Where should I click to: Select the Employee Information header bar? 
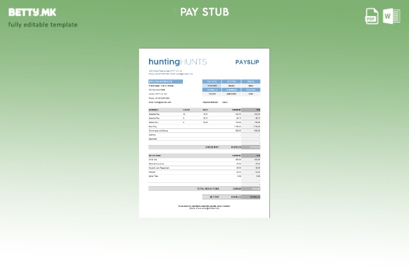[x=165, y=81]
